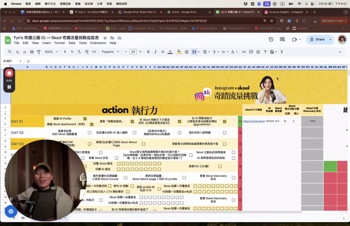The height and width of the screenshot is (226, 350).
Task: Open the zoom 100% dropdown
Action: pyautogui.click(x=51, y=52)
